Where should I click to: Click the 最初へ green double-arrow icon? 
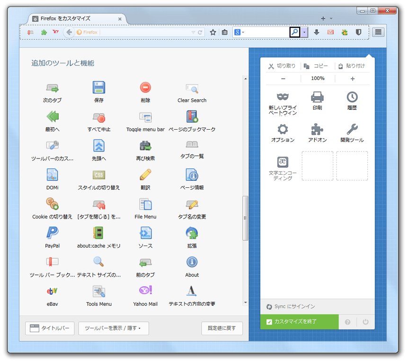[x=53, y=116]
